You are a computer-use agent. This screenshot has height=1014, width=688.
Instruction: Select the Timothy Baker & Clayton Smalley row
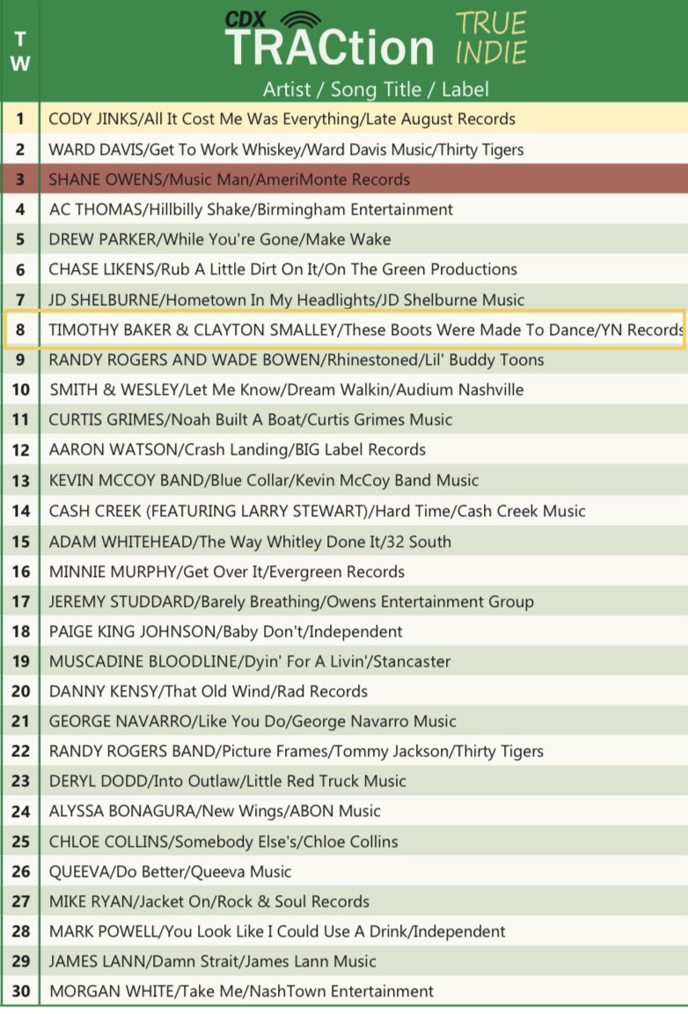(x=344, y=330)
